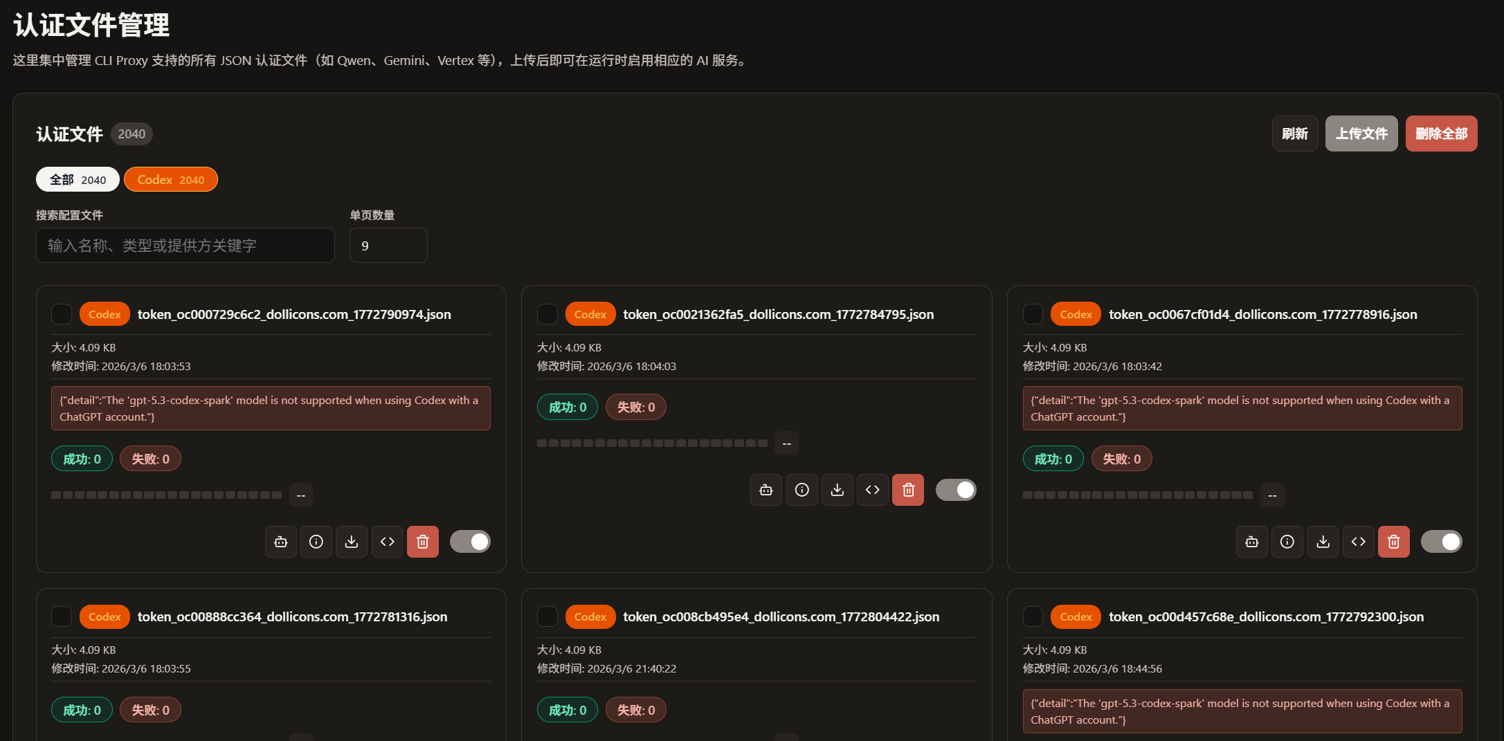Disable token_oc0021362fa5 file using its switch

coord(956,490)
